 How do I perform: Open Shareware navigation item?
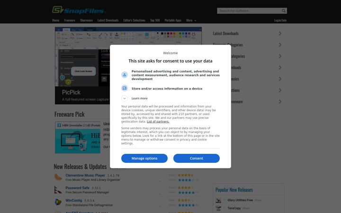tap(86, 20)
